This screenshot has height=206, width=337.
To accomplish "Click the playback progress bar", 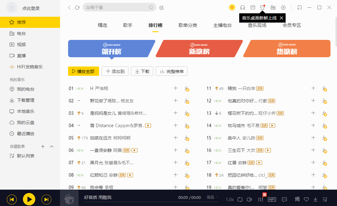I will [x=151, y=202].
